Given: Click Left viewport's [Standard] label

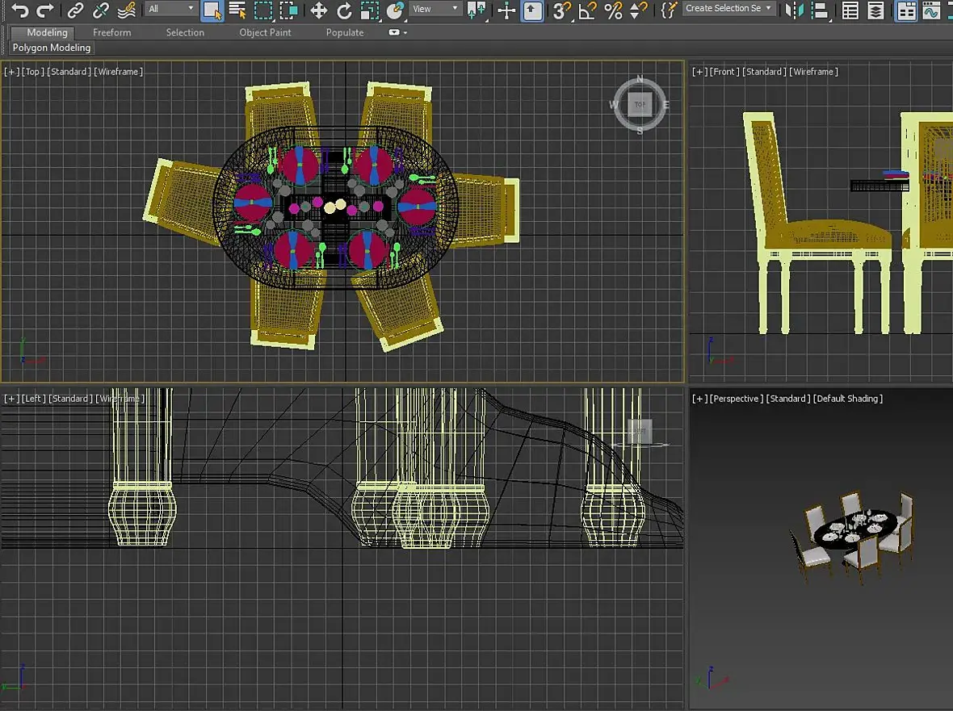Looking at the screenshot, I should click(x=71, y=399).
